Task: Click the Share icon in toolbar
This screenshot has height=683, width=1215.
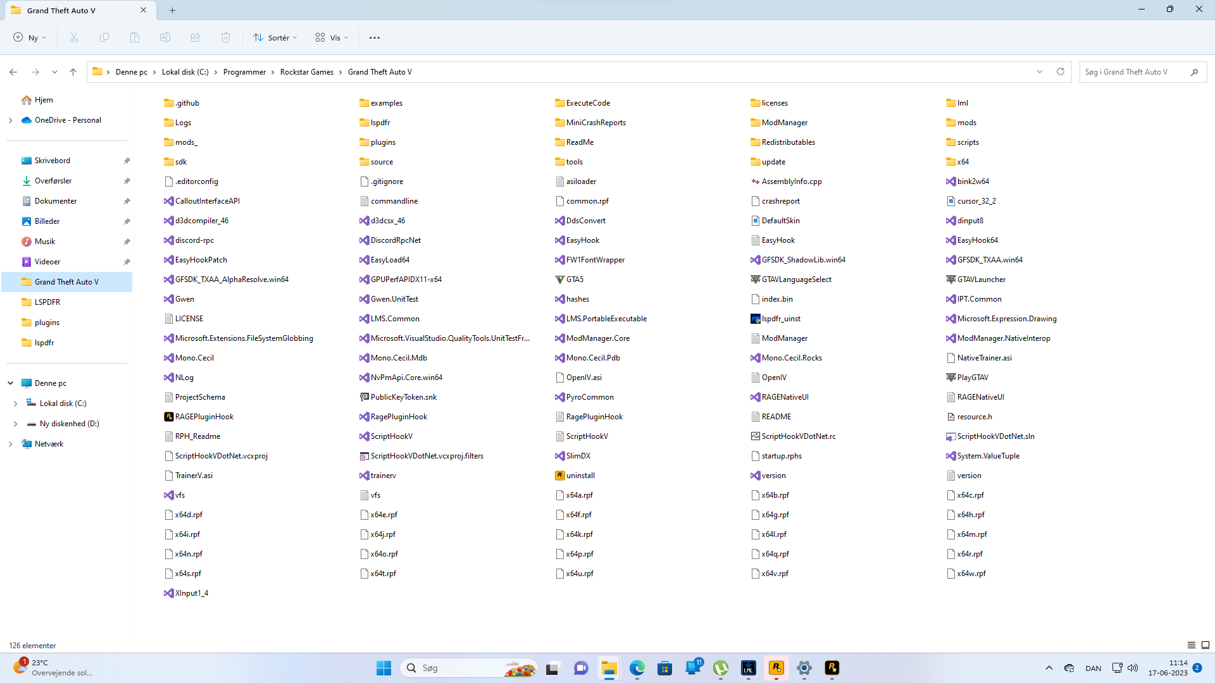Action: tap(196, 38)
